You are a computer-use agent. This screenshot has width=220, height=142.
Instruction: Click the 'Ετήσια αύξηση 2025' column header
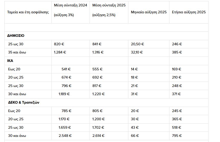(x=189, y=12)
